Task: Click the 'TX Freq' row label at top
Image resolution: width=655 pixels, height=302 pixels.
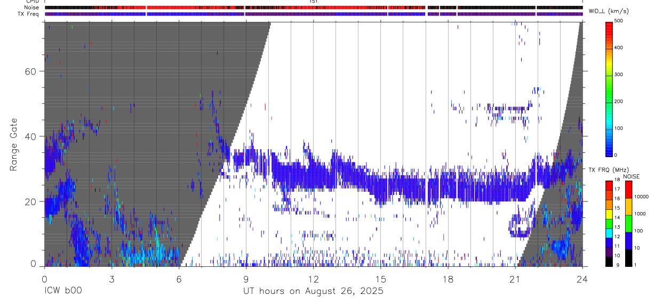Action: click(x=29, y=13)
